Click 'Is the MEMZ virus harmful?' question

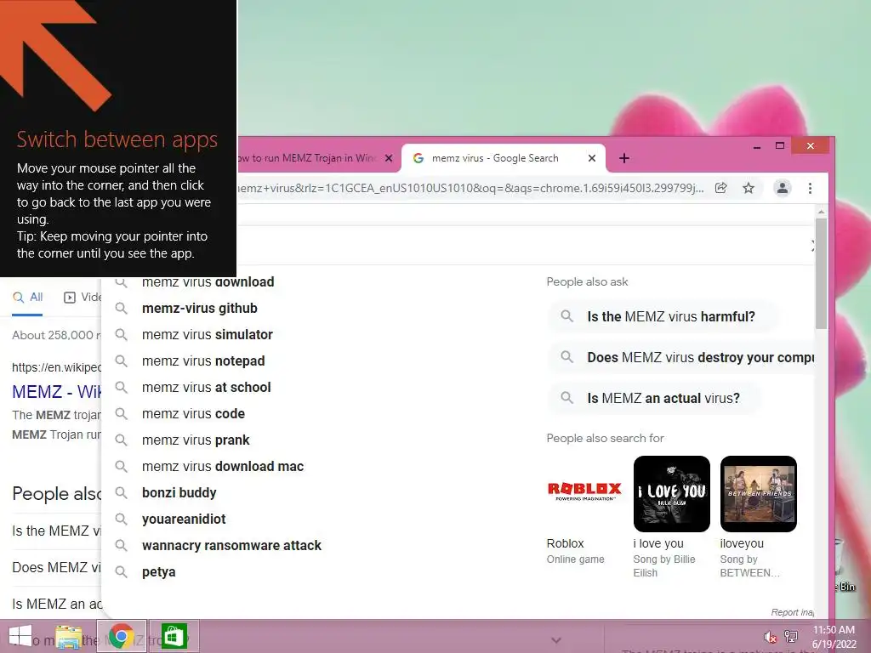[663, 316]
